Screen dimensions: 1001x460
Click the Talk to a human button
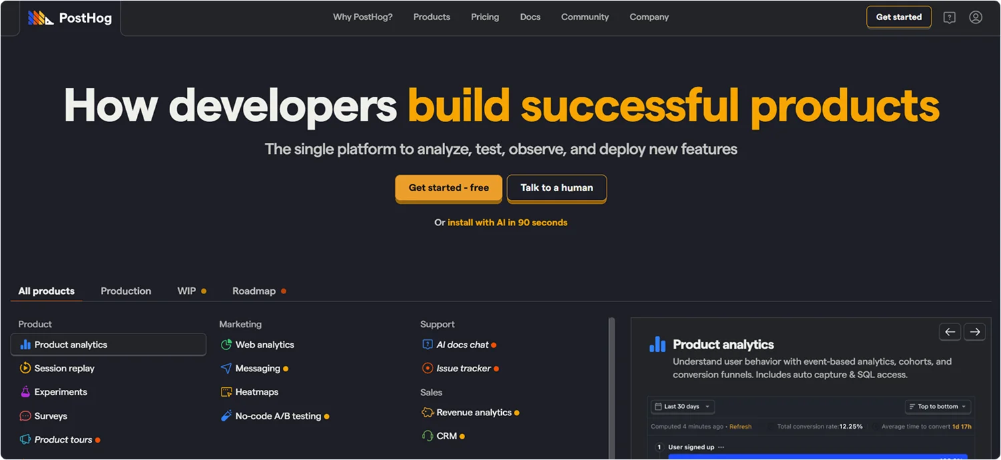click(557, 188)
